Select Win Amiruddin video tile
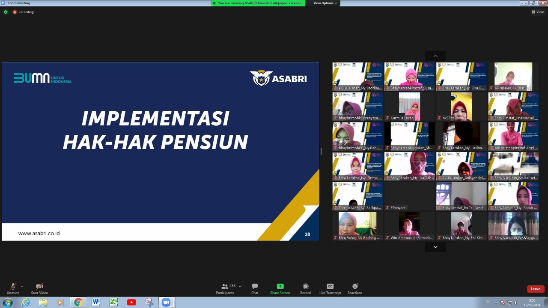Image resolution: width=548 pixels, height=308 pixels. (x=410, y=226)
